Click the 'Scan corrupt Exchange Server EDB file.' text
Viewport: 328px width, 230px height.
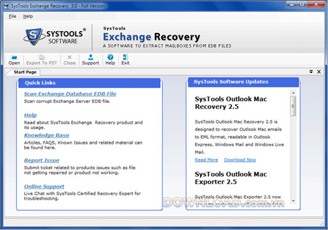click(x=67, y=102)
